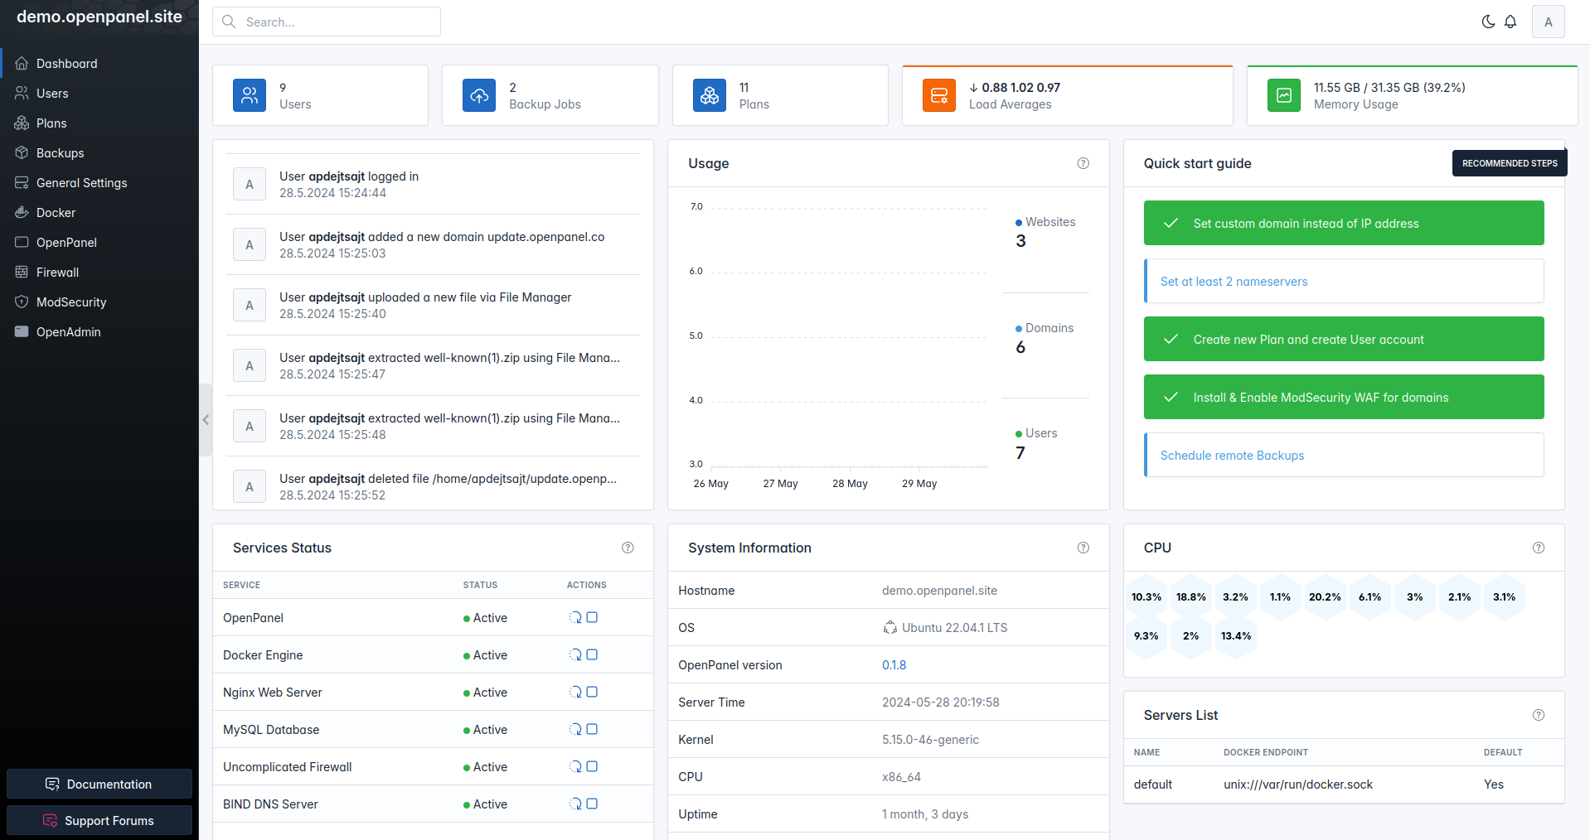Click the Memory Usage green icon
The width and height of the screenshot is (1590, 840).
[x=1284, y=95]
